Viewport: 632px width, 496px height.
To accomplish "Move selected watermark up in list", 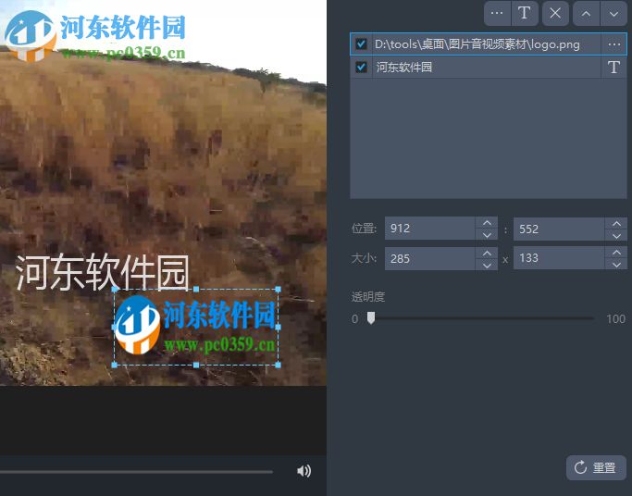I will coord(586,13).
